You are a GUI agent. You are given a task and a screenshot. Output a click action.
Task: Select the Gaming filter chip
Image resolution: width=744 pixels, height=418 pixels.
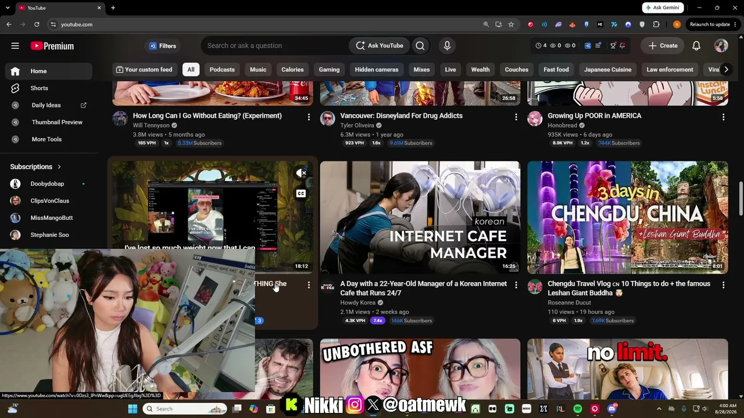[329, 70]
